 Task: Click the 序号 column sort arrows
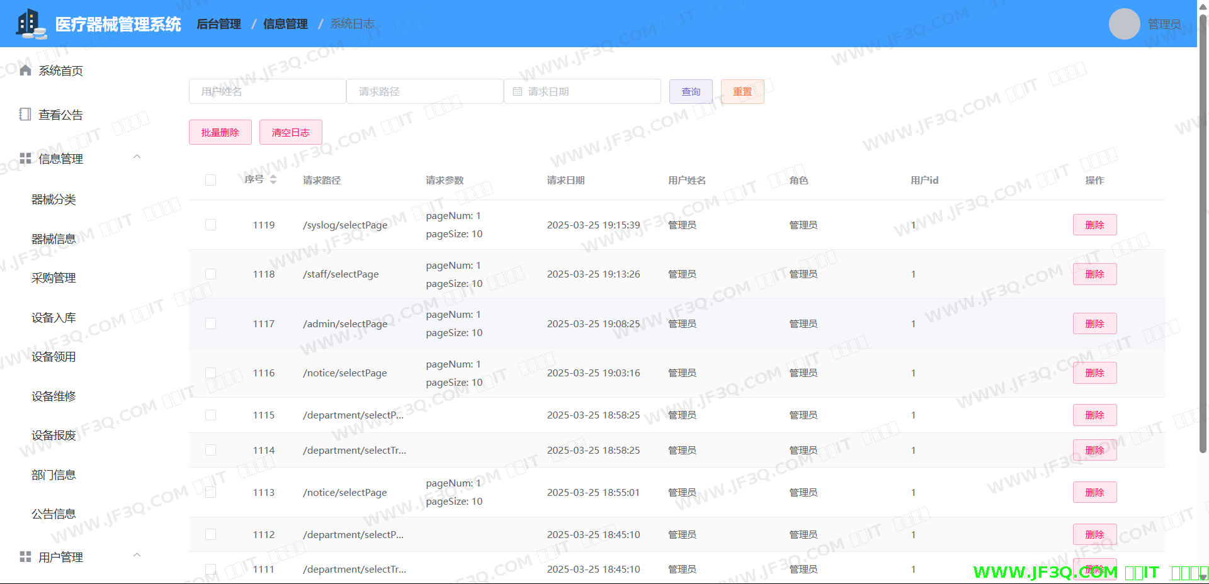pyautogui.click(x=273, y=180)
